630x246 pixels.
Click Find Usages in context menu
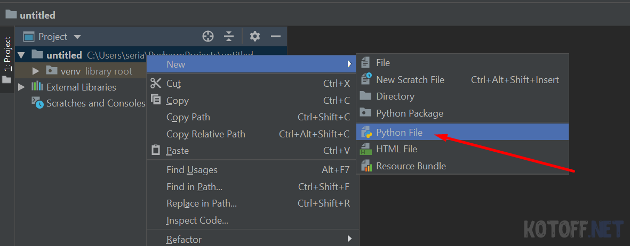click(x=192, y=170)
